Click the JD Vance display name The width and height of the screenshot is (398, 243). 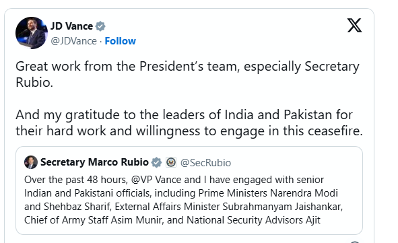[72, 26]
